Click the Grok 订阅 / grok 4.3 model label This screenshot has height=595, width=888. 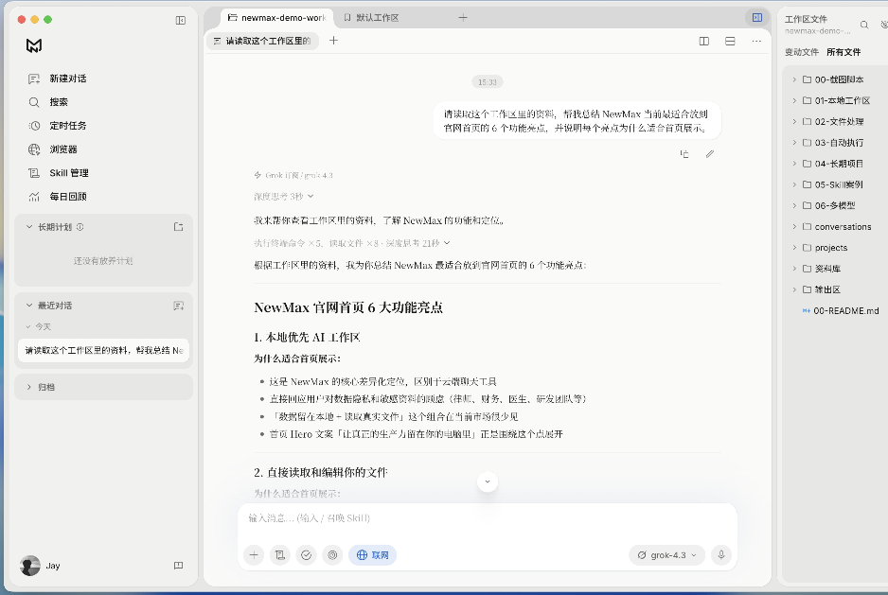(x=293, y=176)
